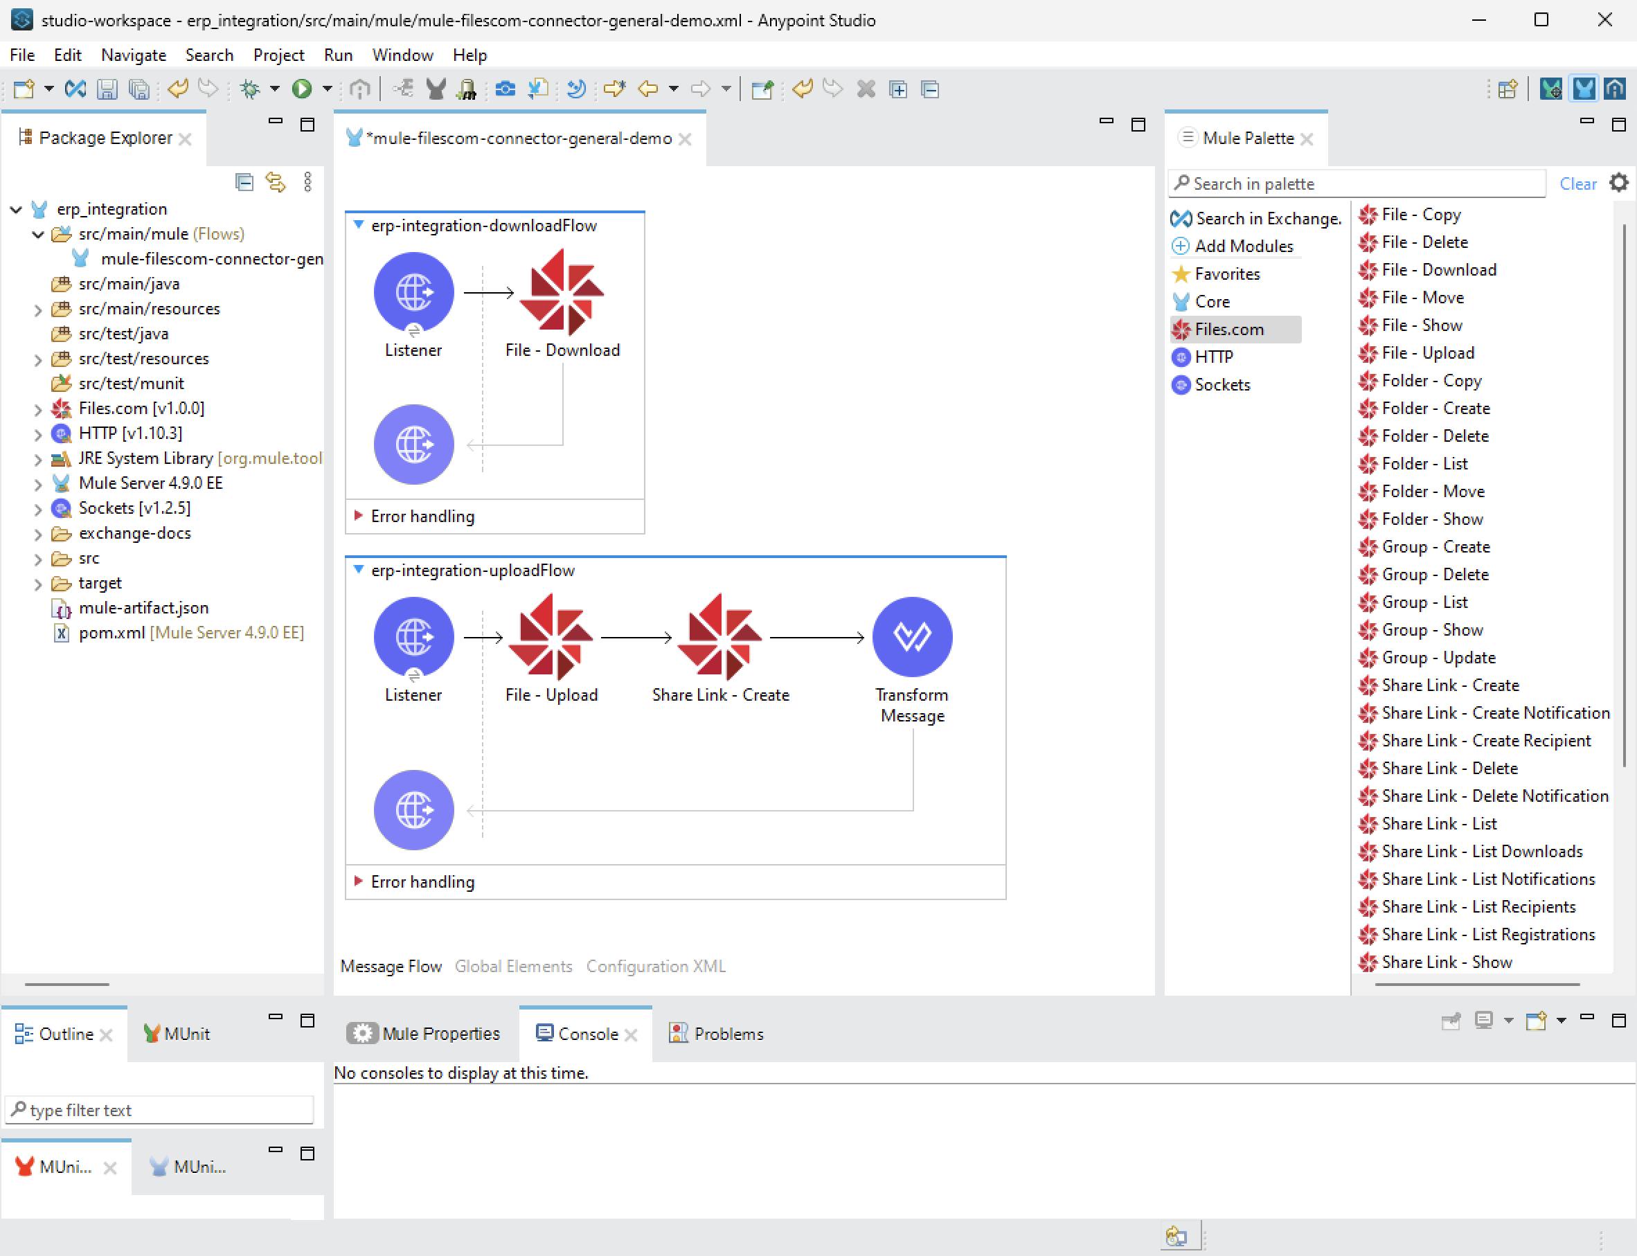
Task: Select Files.com in the Mule Palette
Action: [x=1230, y=329]
